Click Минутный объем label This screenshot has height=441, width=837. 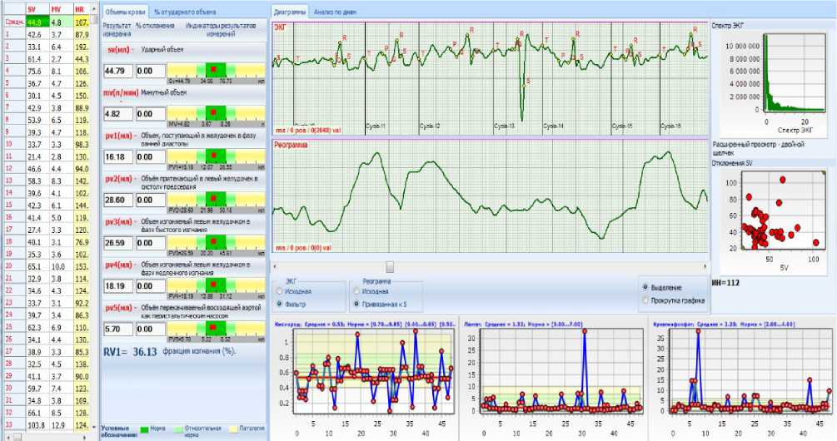[164, 92]
